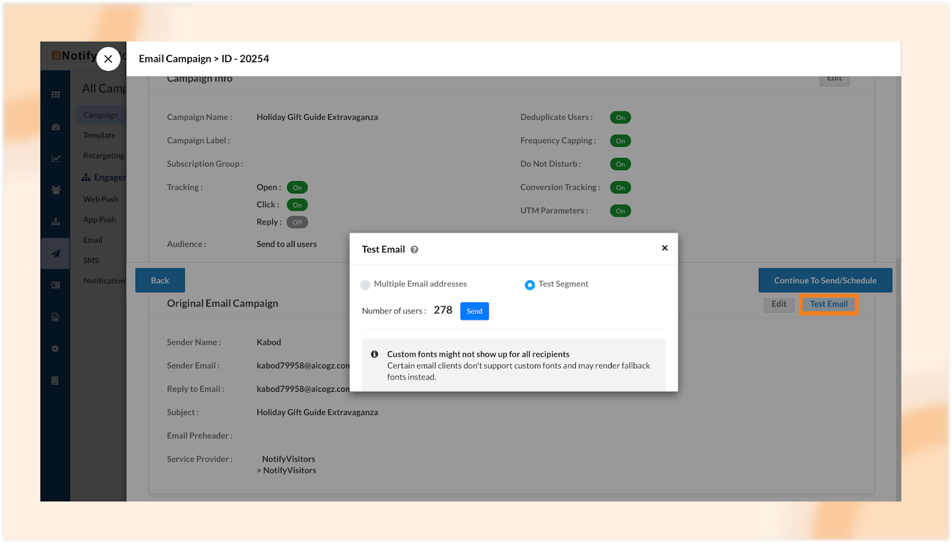Click the audience value Send to all users

[287, 244]
